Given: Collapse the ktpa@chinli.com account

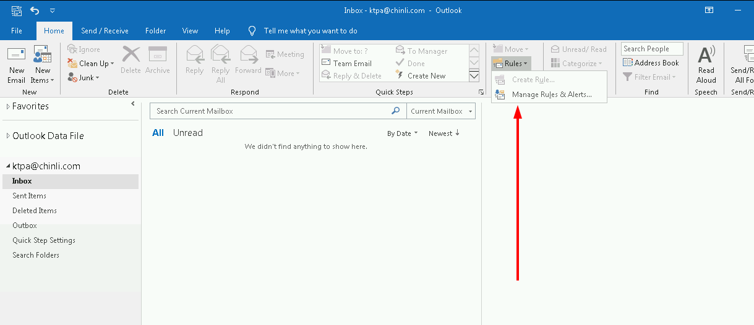Looking at the screenshot, I should point(8,166).
